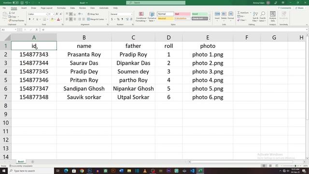
Task: Click the Insert Function fx icon
Action: coord(37,29)
